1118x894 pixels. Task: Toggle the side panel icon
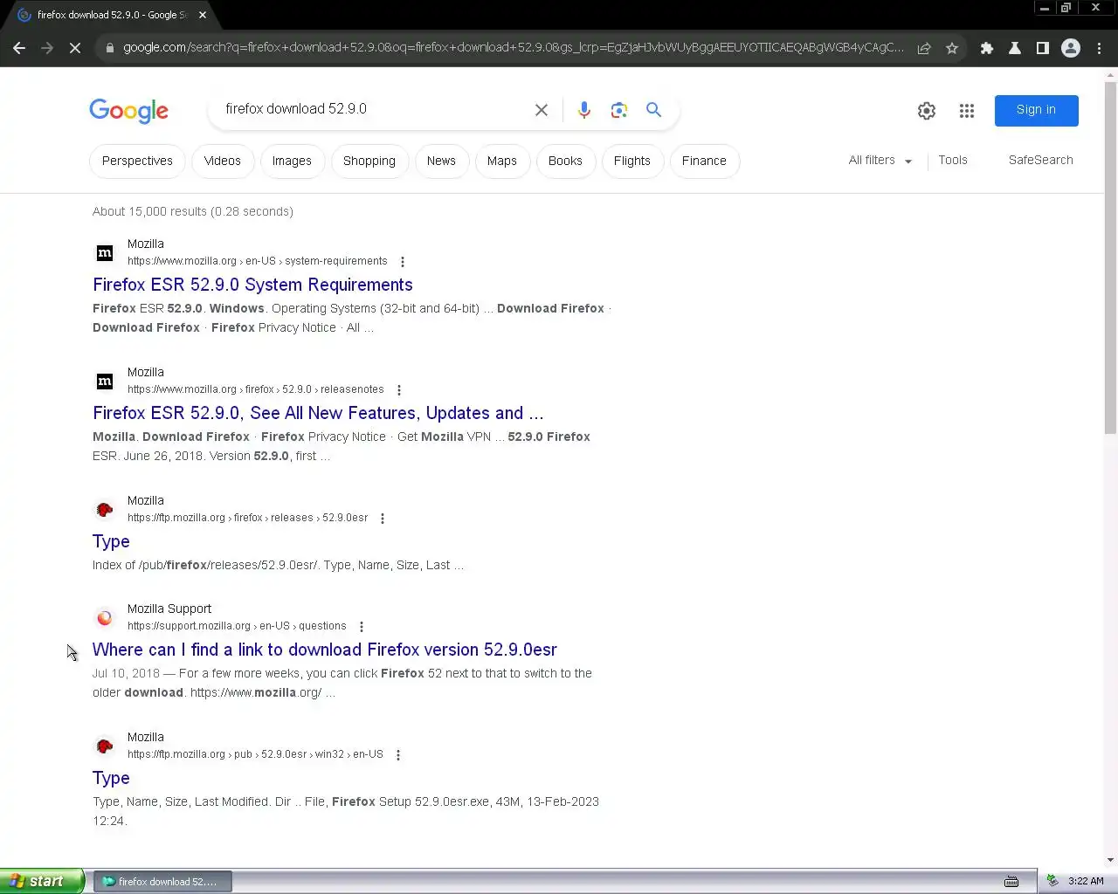[1042, 48]
